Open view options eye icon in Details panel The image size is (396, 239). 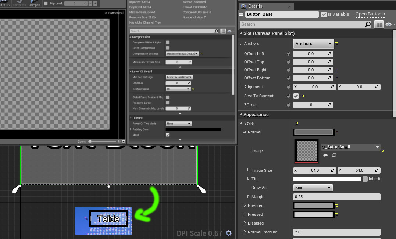tap(389, 24)
